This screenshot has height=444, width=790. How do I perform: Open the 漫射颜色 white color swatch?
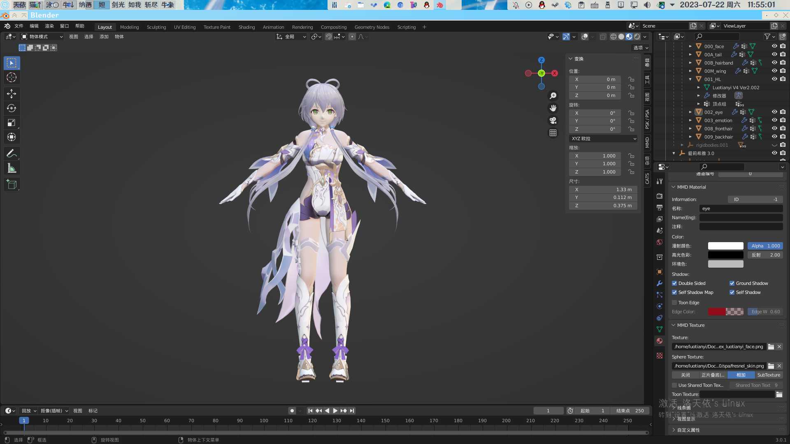tap(725, 246)
